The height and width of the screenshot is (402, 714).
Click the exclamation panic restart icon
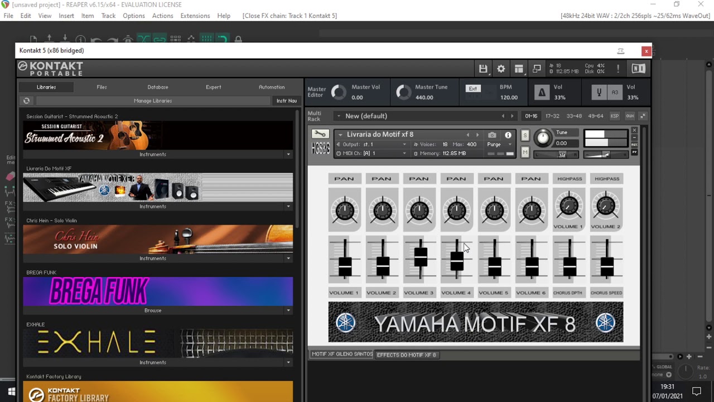click(x=617, y=69)
